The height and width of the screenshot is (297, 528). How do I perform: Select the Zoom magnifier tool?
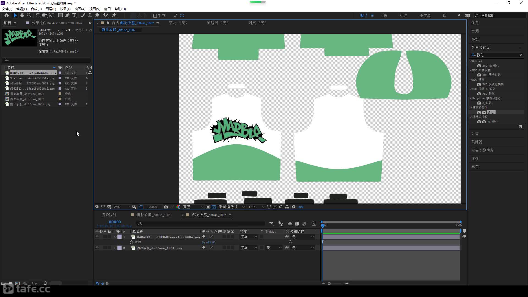(x=29, y=15)
